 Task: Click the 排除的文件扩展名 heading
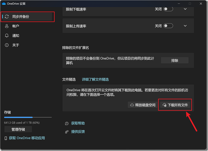(75, 48)
